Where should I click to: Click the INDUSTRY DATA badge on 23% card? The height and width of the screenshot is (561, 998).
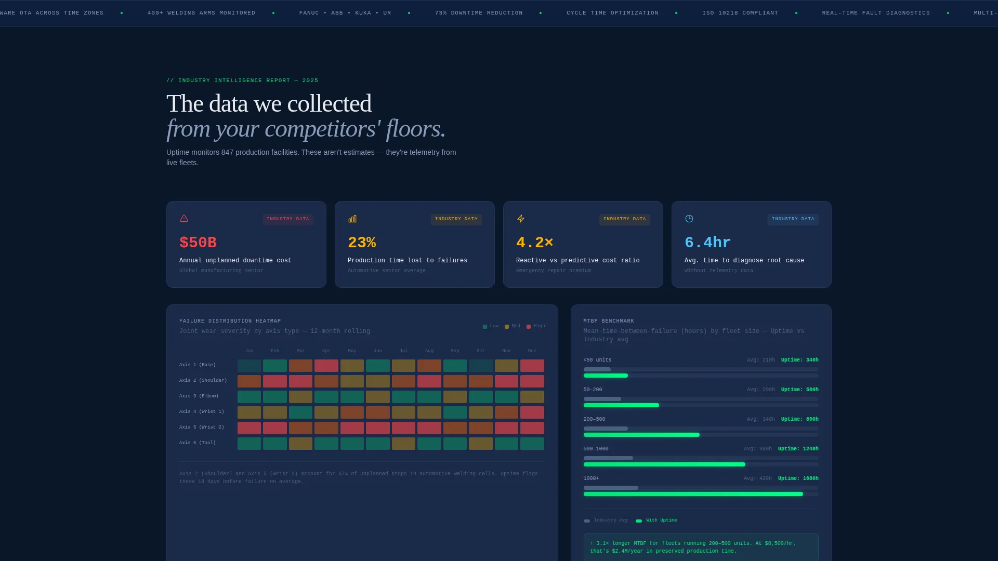(x=456, y=219)
